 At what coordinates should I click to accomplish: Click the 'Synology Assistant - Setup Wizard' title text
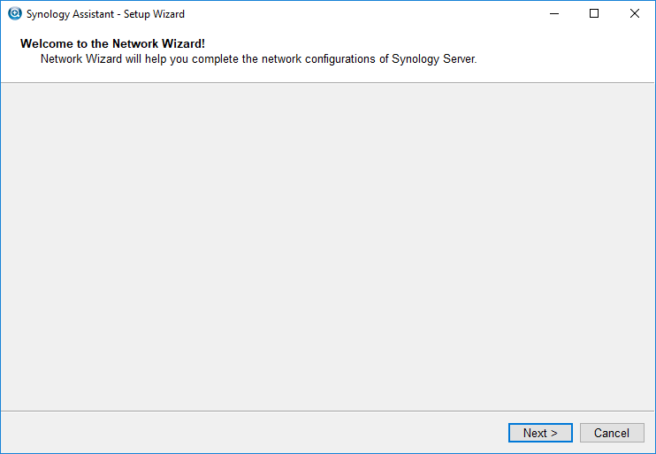pos(105,14)
